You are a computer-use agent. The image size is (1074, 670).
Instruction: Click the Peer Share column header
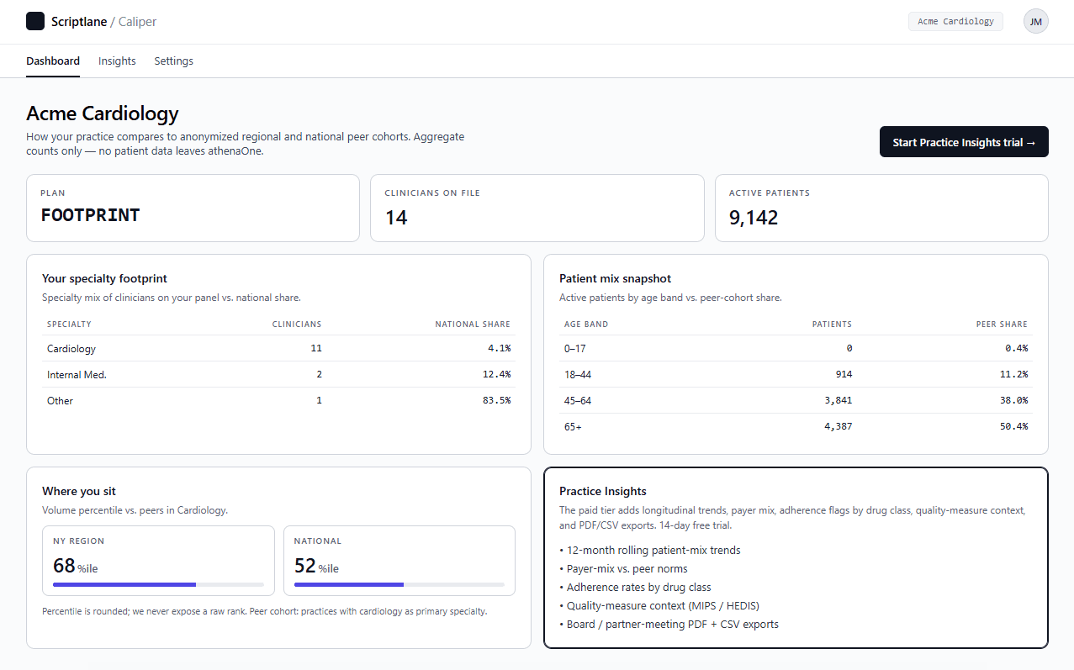[x=1001, y=324]
